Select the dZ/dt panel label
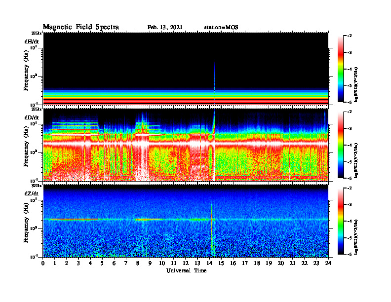 [x=32, y=193]
